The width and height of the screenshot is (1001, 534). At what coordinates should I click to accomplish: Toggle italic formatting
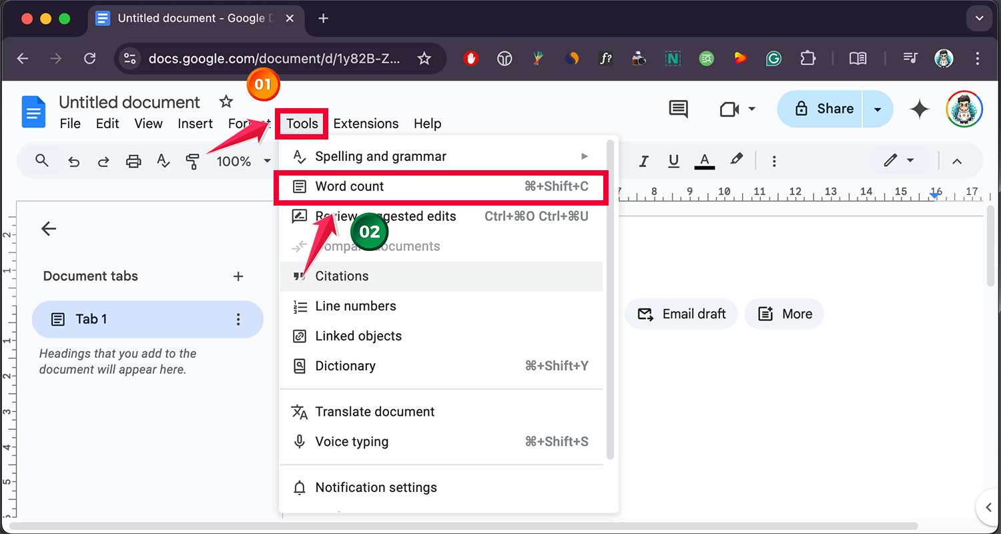643,160
